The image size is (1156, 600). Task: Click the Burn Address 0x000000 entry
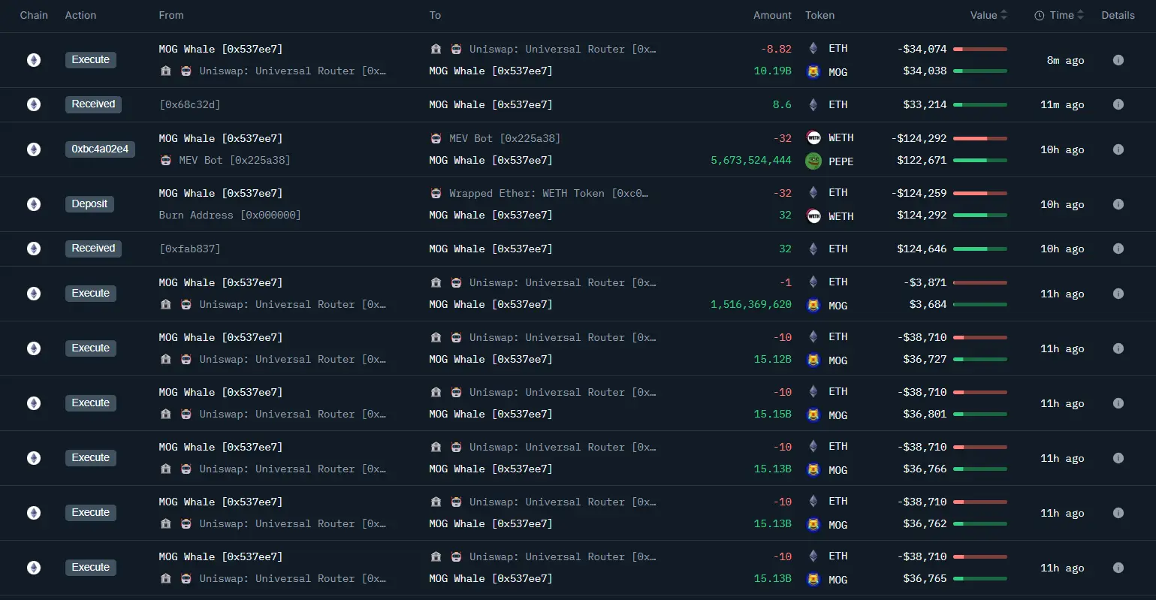230,216
